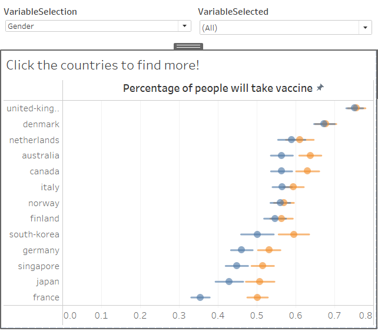Click the 0.5 axis tick label
378x331 pixels.
(x=257, y=315)
